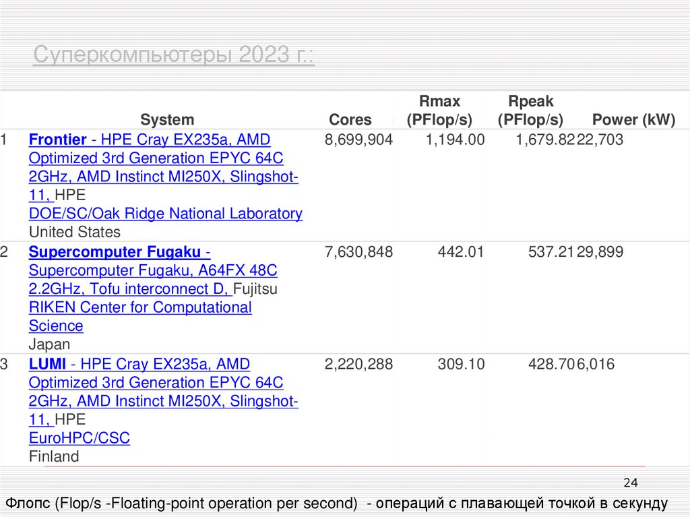690x517 pixels.
Task: Click the System column header
Action: (167, 119)
